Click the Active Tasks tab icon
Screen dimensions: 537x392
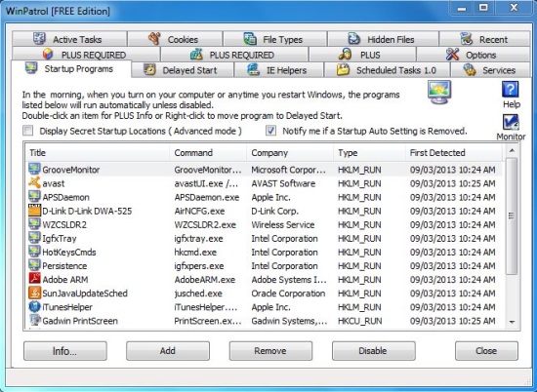39,39
